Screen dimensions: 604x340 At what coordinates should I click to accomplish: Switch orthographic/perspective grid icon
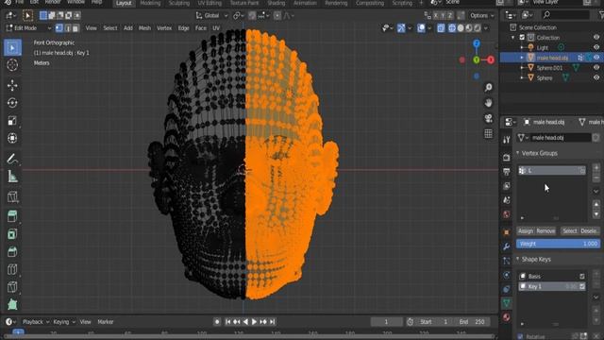coord(489,134)
